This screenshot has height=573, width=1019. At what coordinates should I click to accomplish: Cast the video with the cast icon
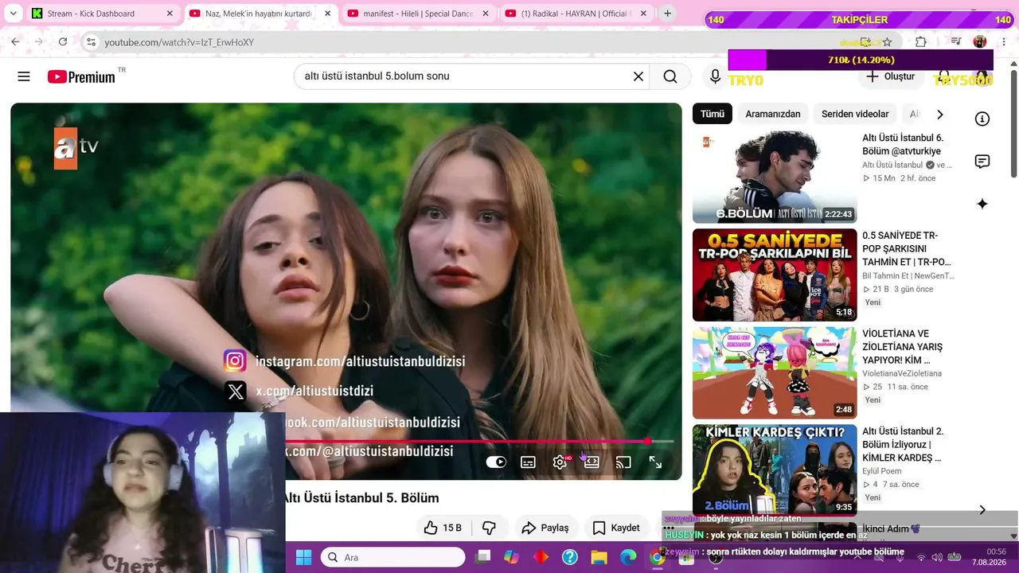(x=623, y=462)
